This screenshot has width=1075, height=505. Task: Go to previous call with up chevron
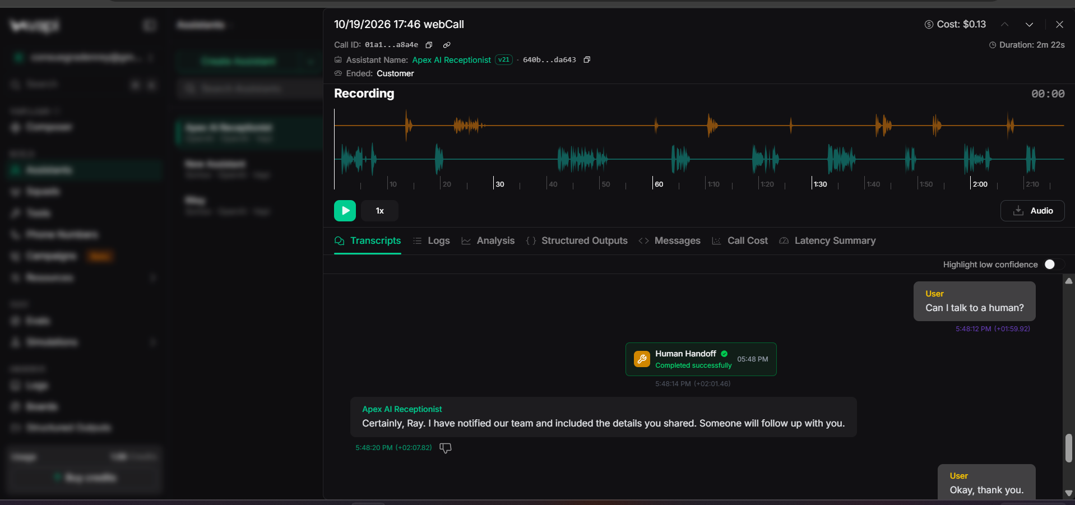(1005, 25)
